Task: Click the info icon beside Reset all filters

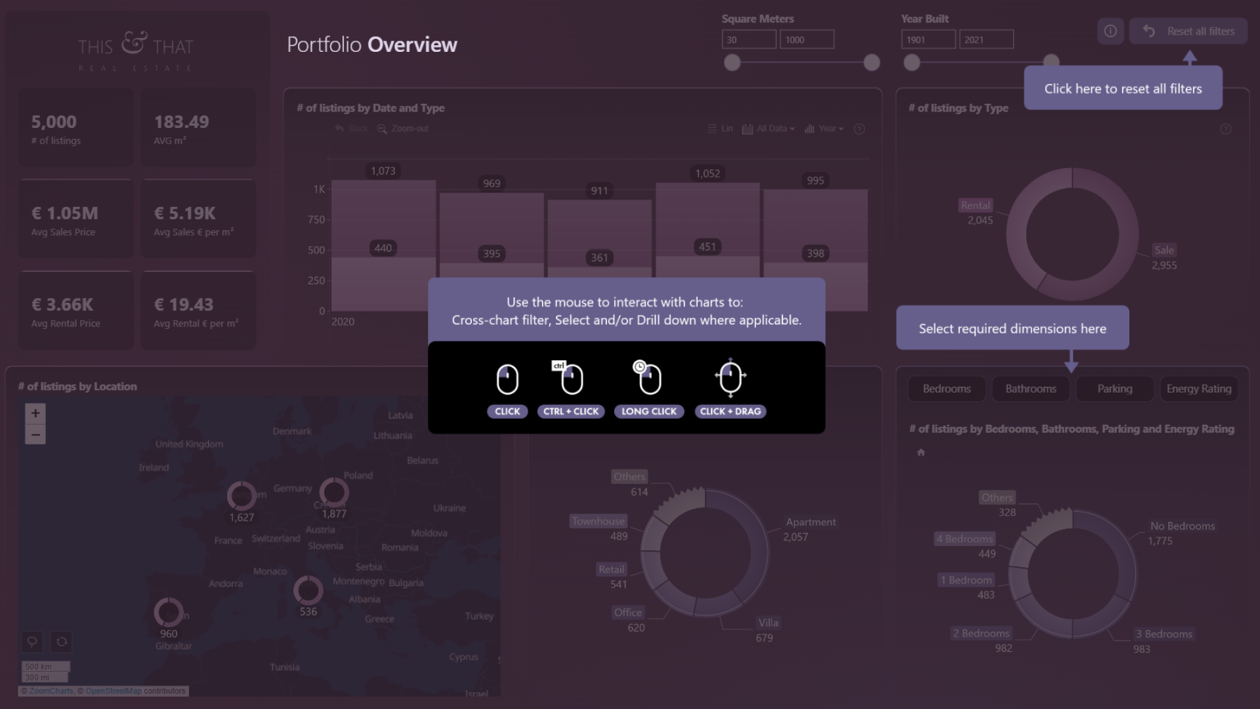Action: pos(1110,31)
